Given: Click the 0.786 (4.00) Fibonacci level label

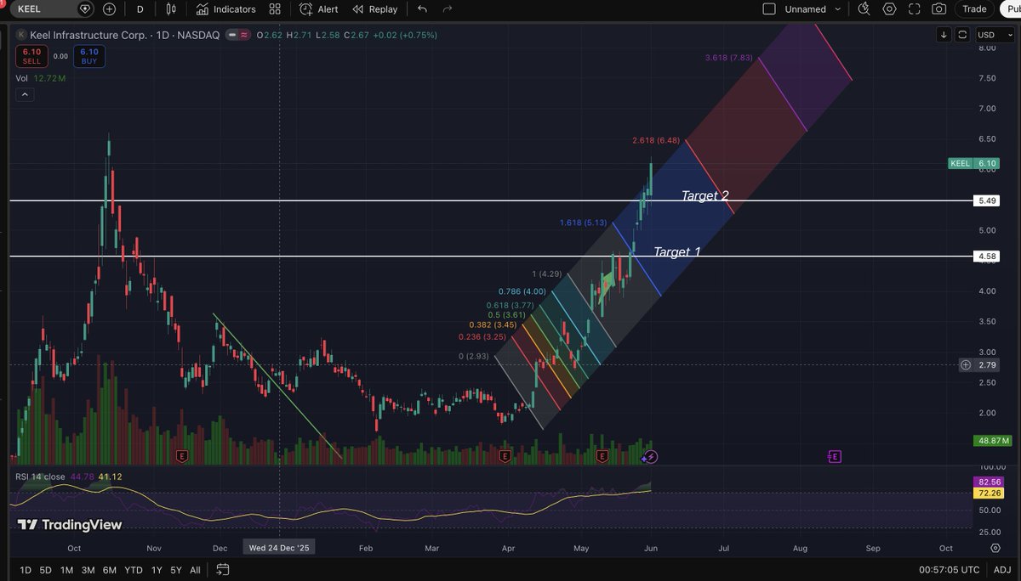Looking at the screenshot, I should (x=522, y=291).
